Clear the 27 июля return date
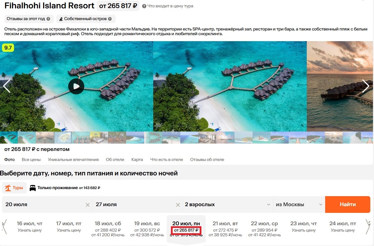 [x=178, y=205]
